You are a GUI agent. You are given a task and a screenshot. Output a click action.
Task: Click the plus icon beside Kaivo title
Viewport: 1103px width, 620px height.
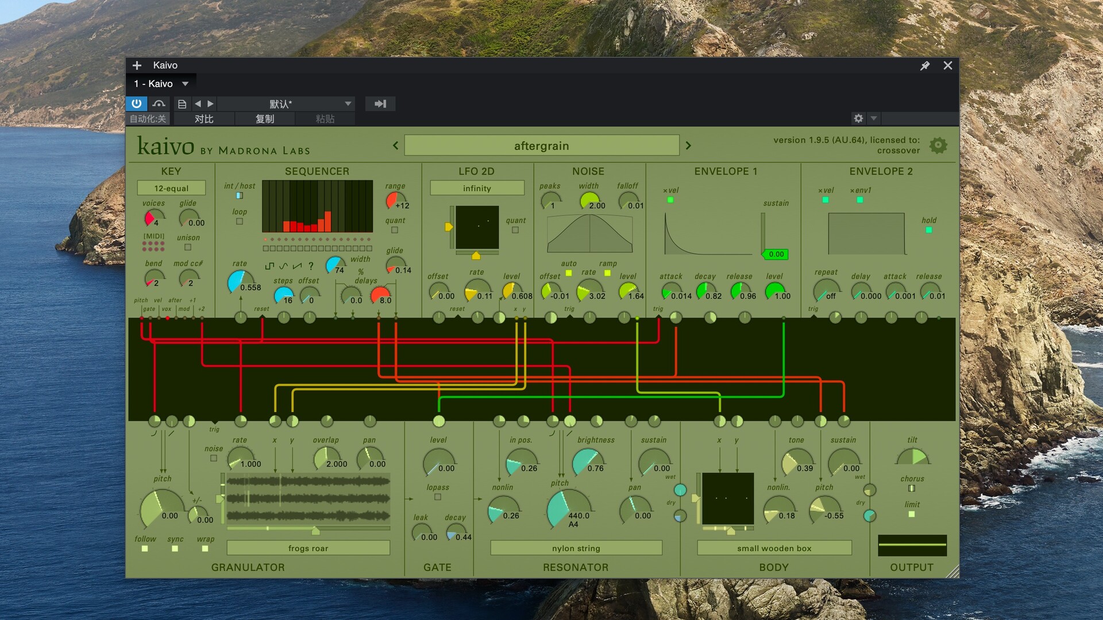point(137,65)
